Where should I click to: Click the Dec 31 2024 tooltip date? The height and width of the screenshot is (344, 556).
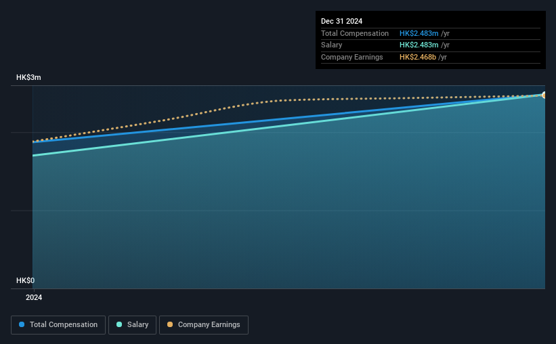click(341, 21)
